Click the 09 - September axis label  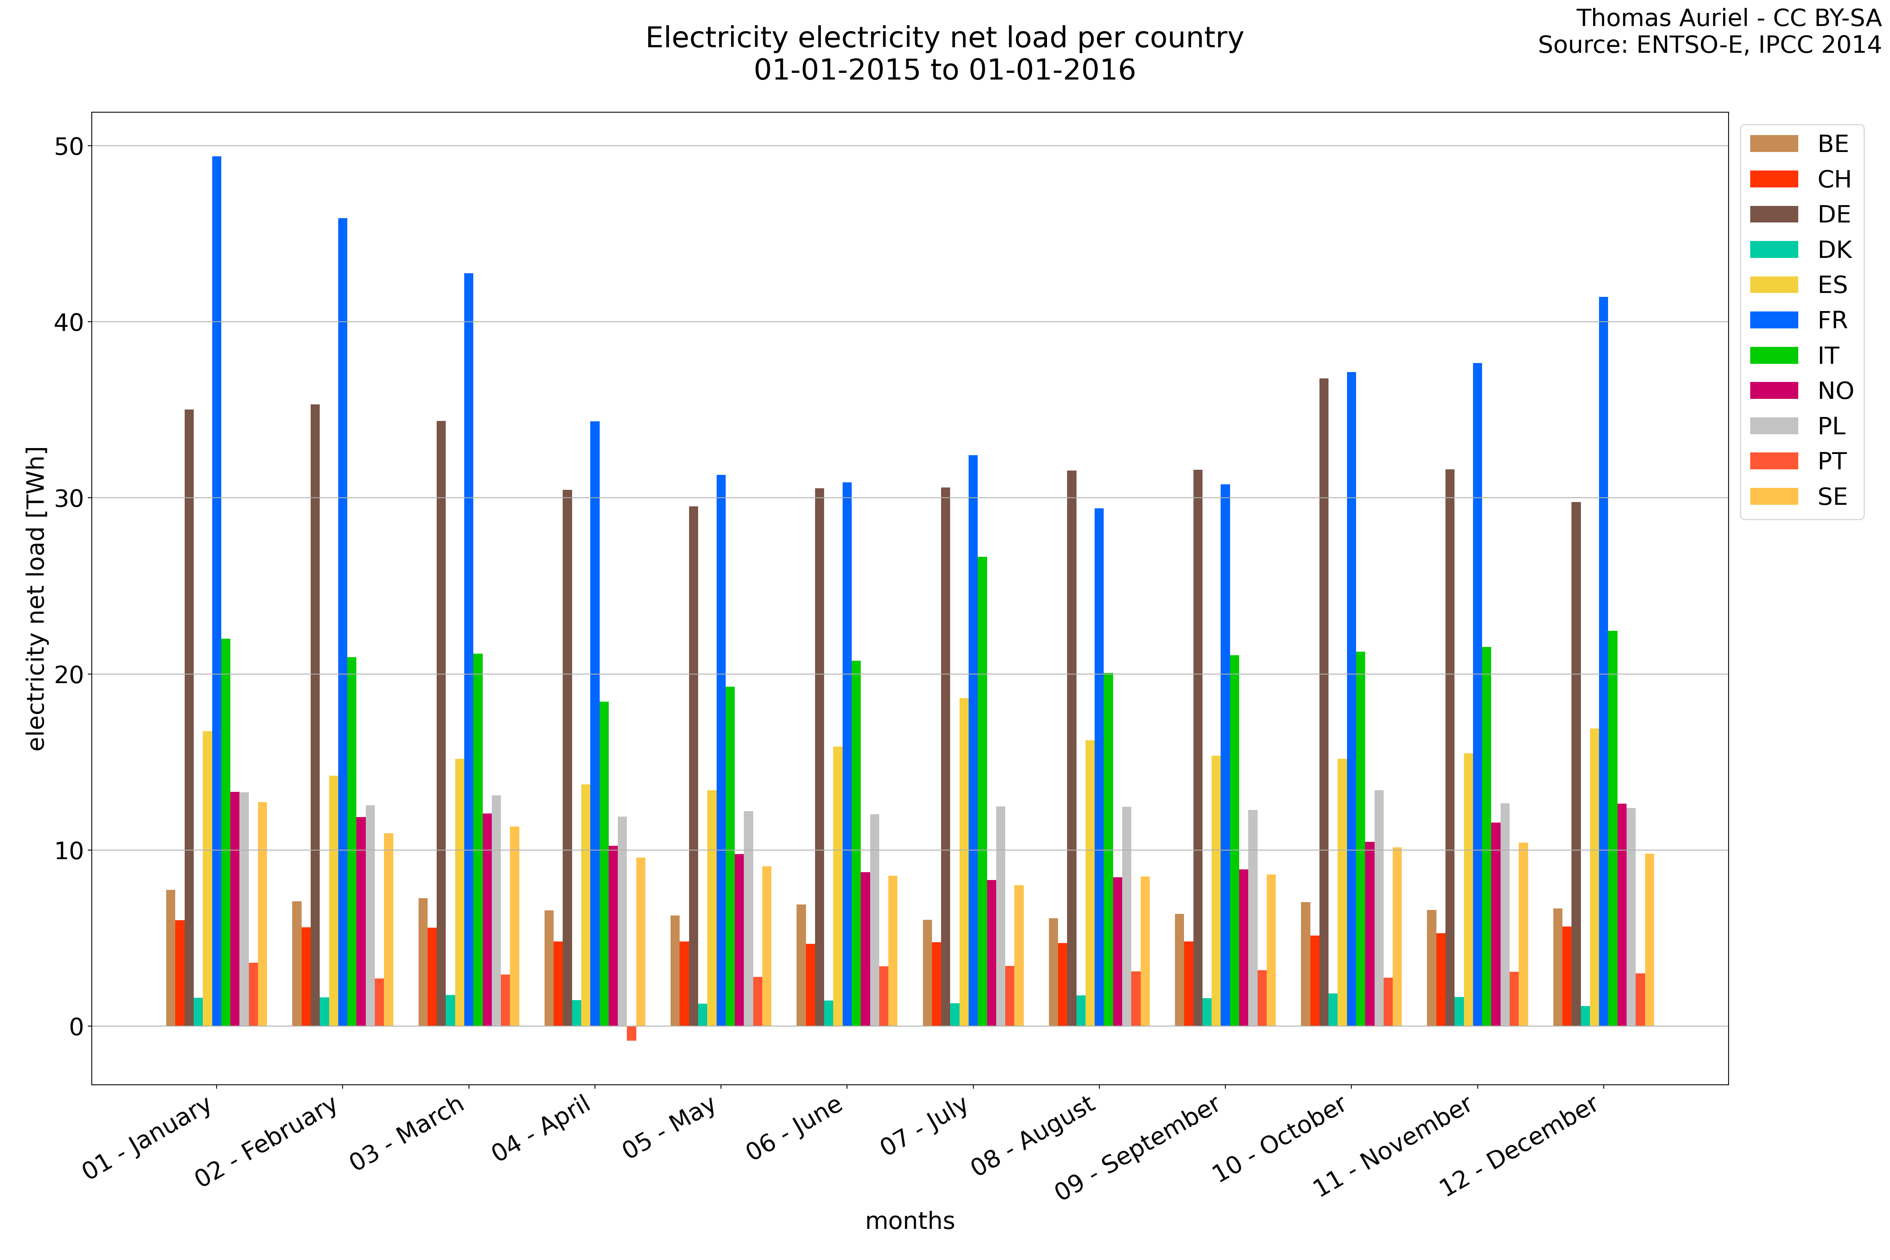pyautogui.click(x=1140, y=1147)
